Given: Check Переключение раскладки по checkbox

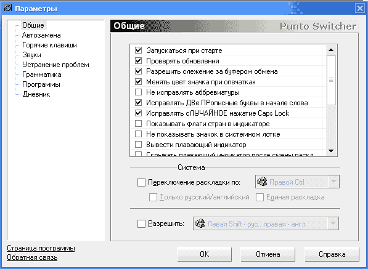Looking at the screenshot, I should click(141, 182).
